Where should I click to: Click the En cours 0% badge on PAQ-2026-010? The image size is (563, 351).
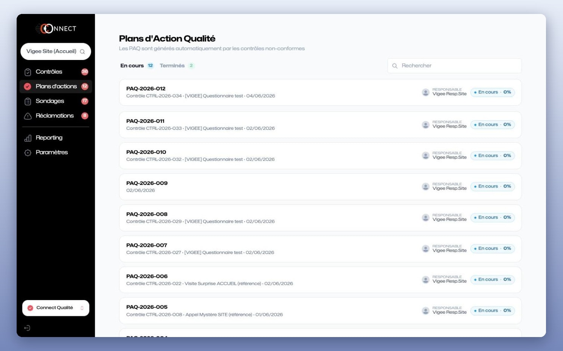coord(493,155)
